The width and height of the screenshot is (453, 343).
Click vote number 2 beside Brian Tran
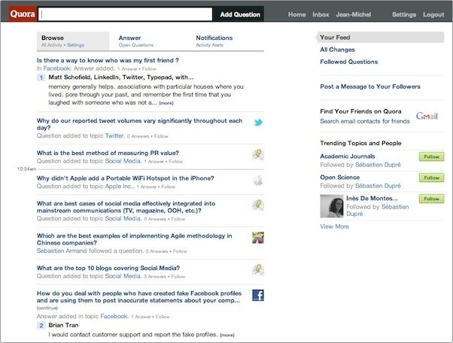tap(41, 326)
